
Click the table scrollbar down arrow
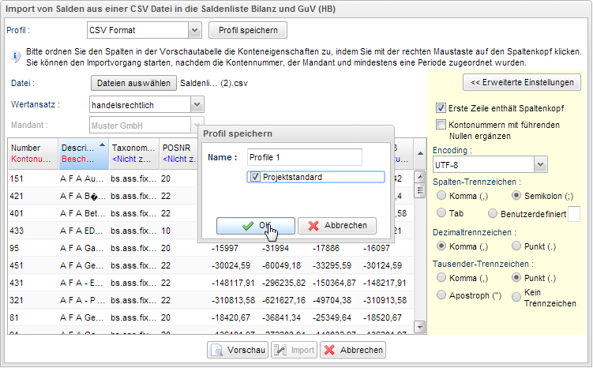(x=420, y=327)
